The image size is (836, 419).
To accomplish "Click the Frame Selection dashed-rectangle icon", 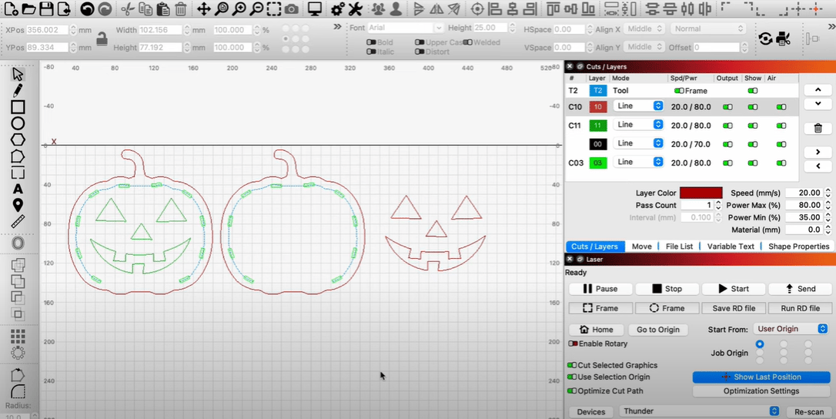I will (274, 8).
